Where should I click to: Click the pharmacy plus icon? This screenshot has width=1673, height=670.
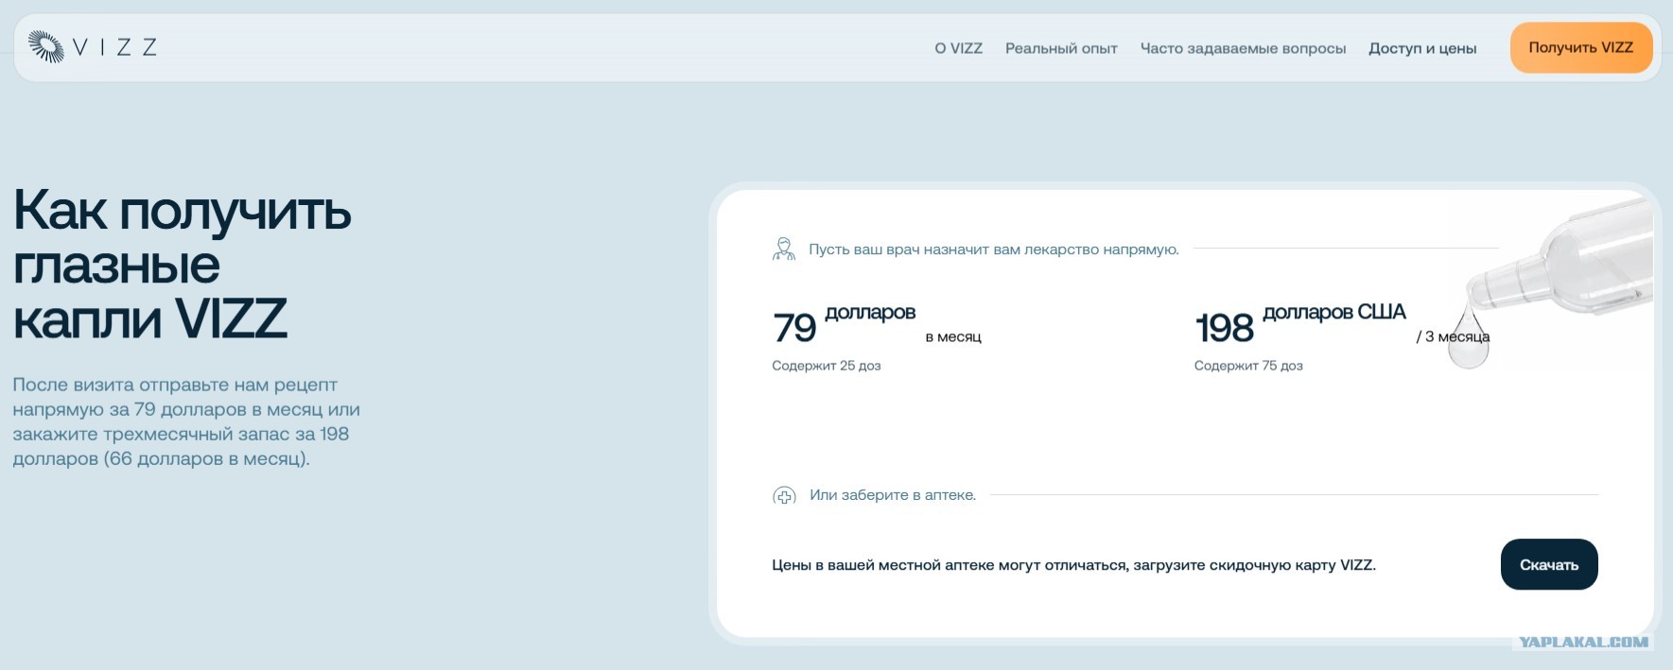(784, 495)
